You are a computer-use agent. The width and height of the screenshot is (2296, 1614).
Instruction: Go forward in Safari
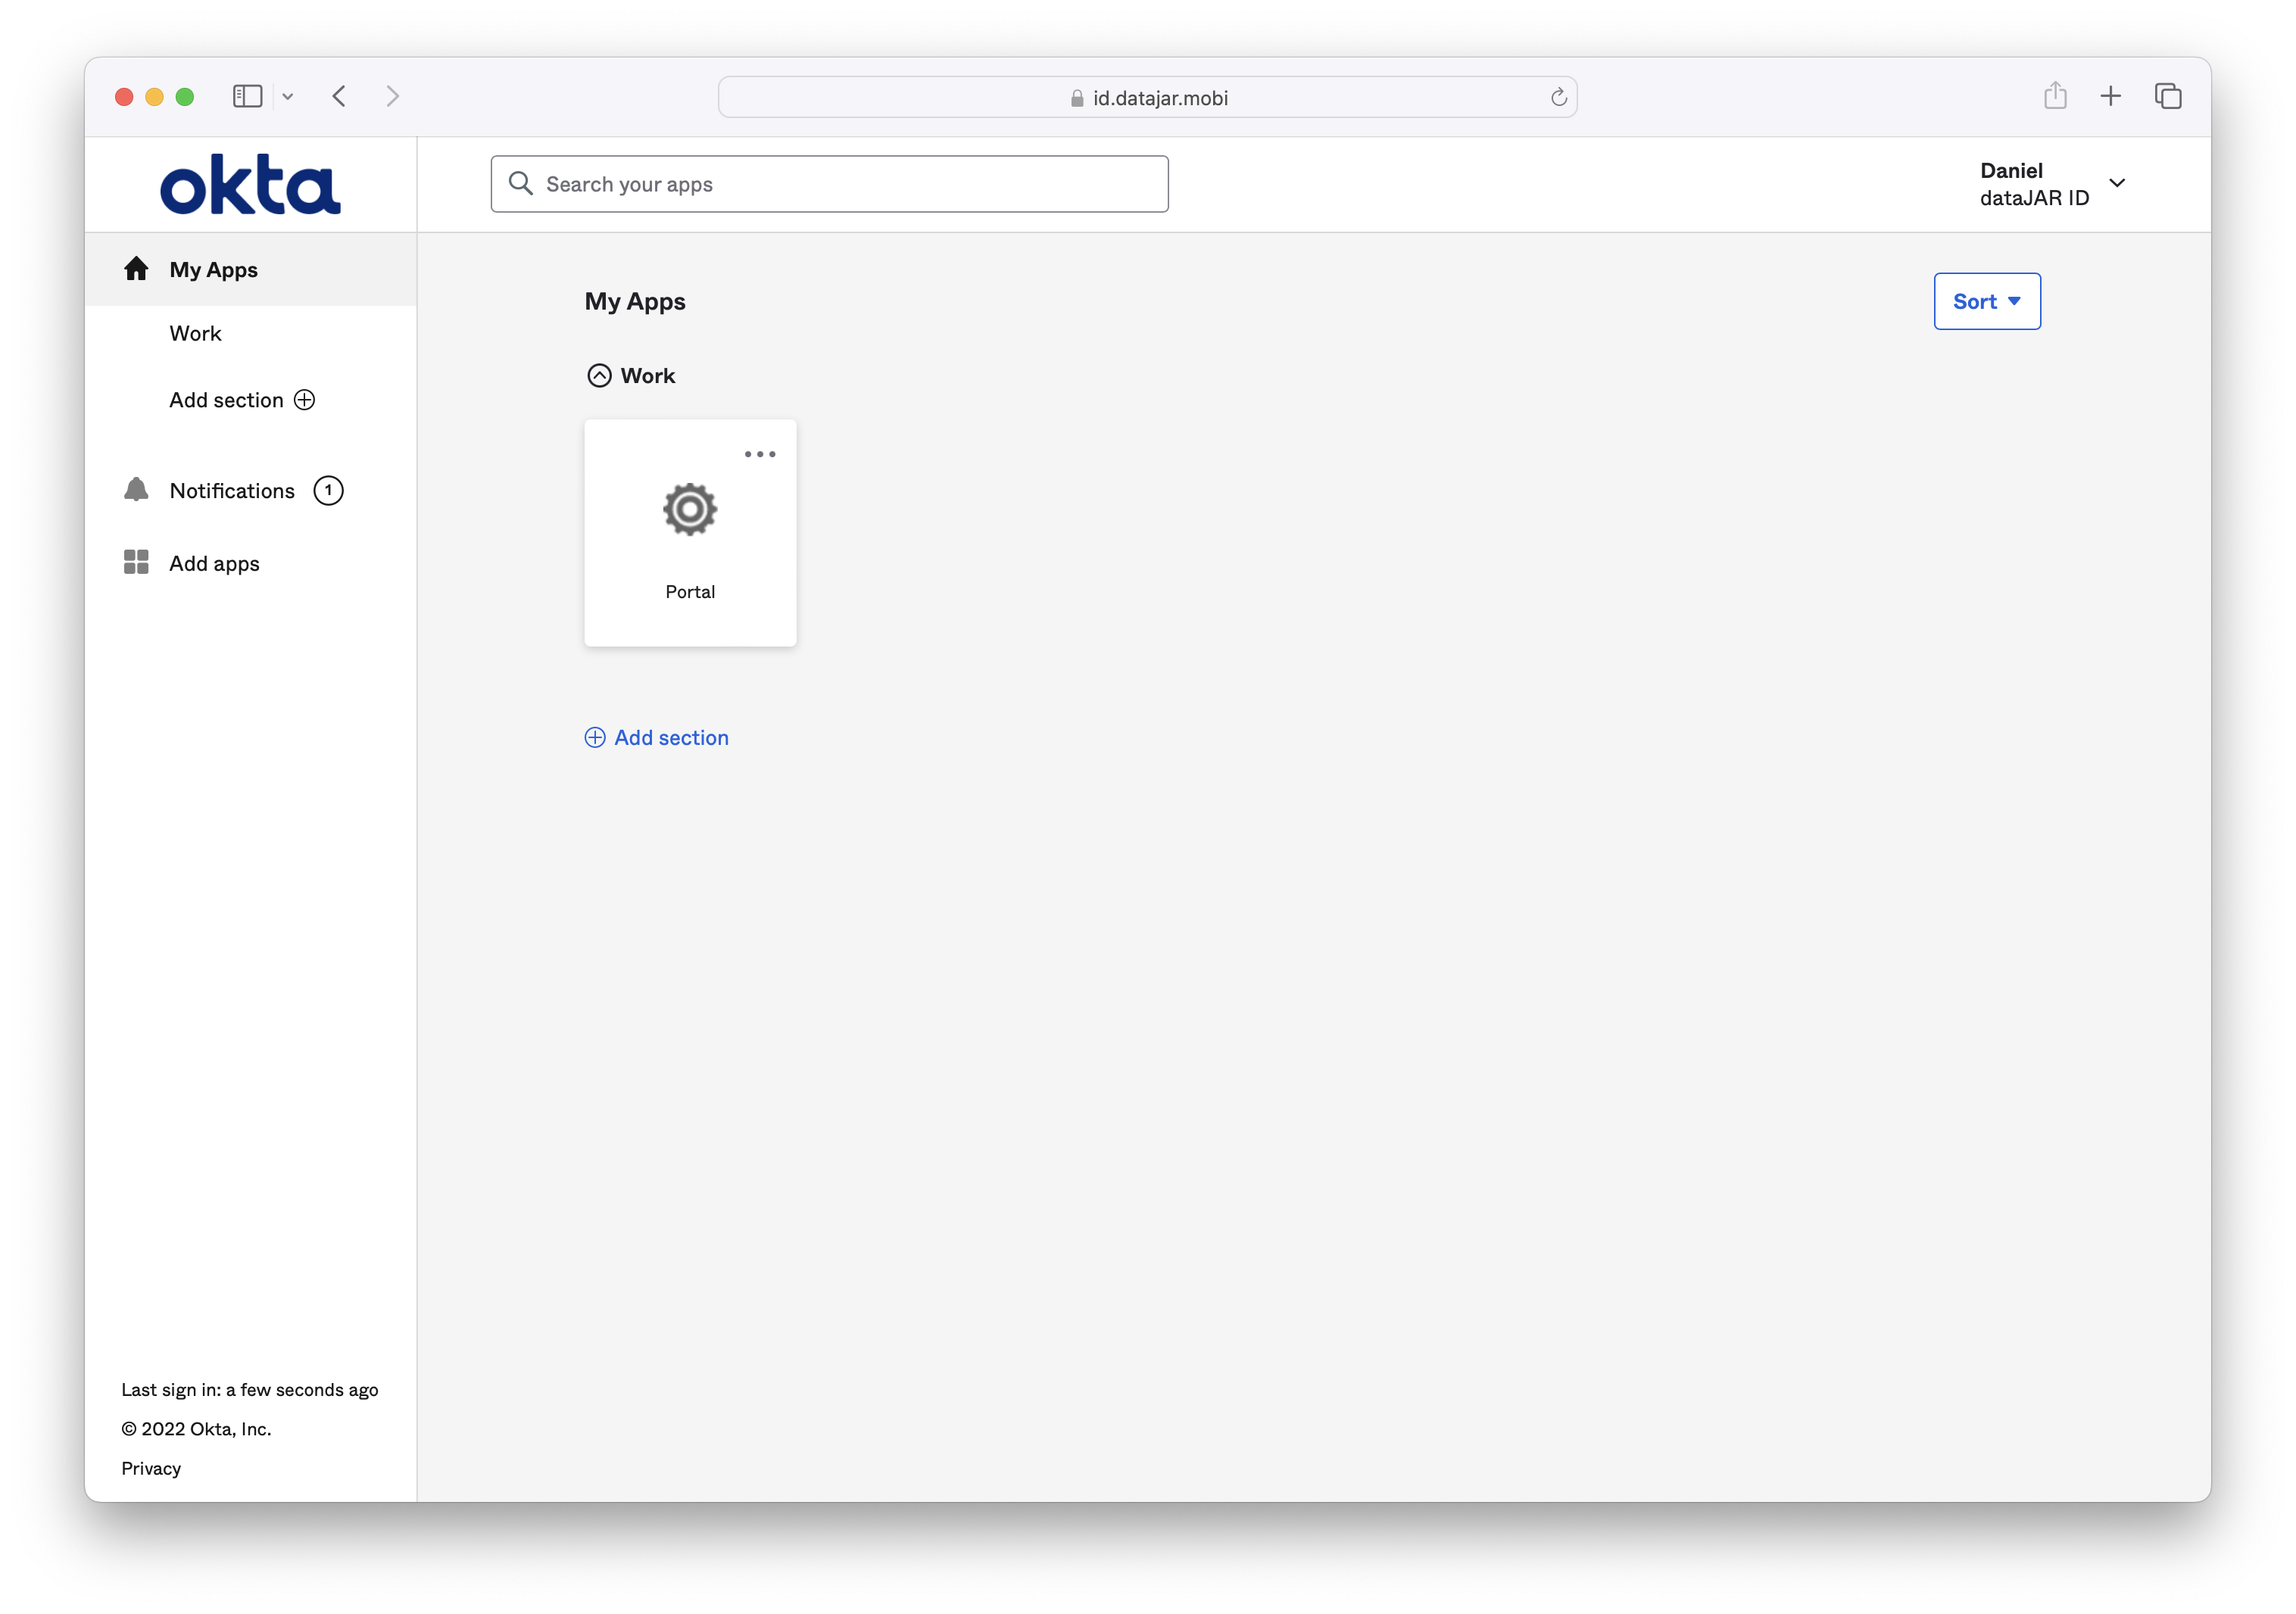pos(393,96)
